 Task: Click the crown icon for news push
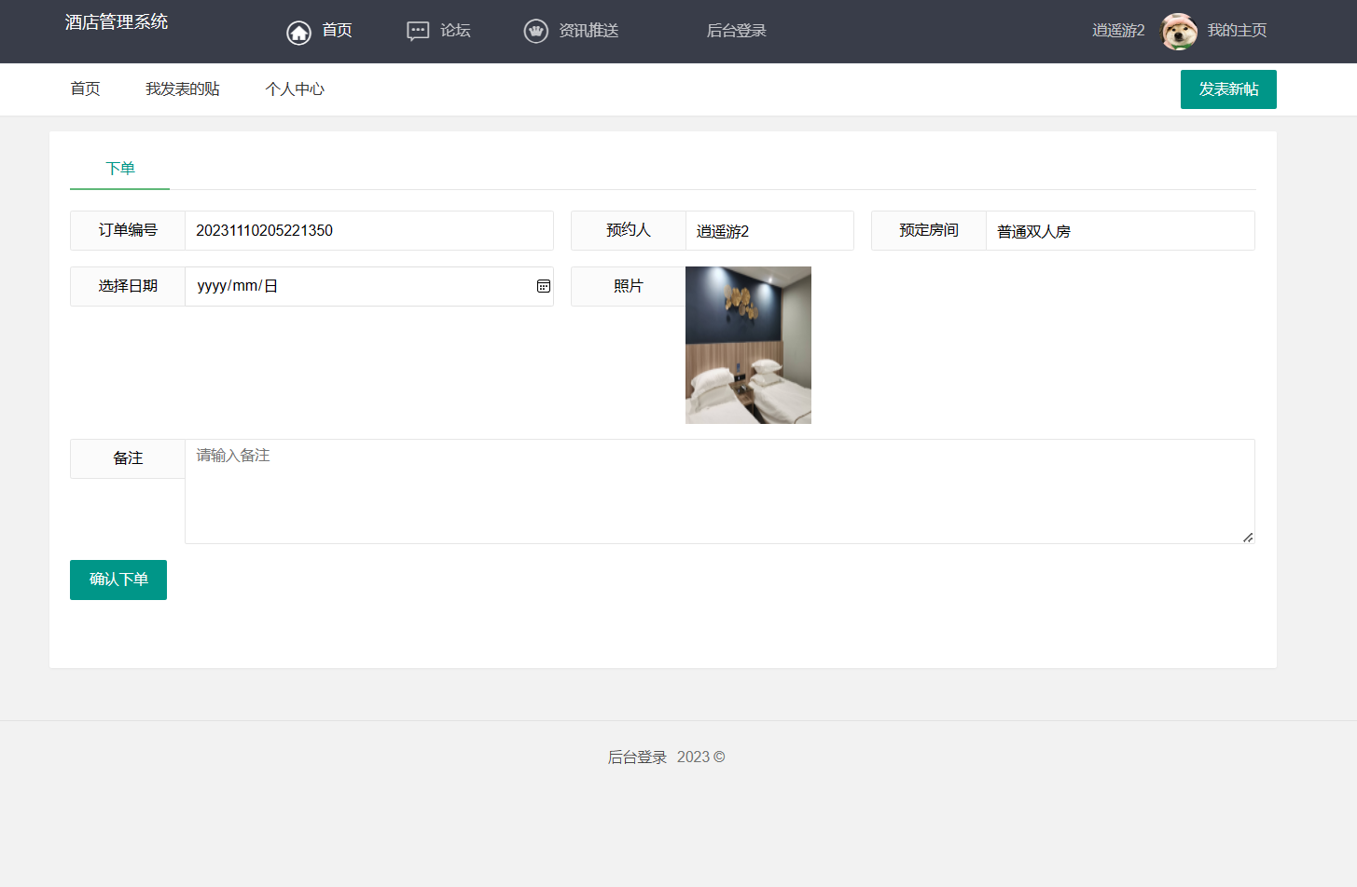point(535,32)
